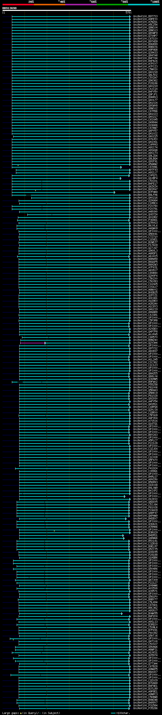Open entry UniRef100_Q7XHP7
The width and height of the screenshot is (162, 715).
pos(145,36)
